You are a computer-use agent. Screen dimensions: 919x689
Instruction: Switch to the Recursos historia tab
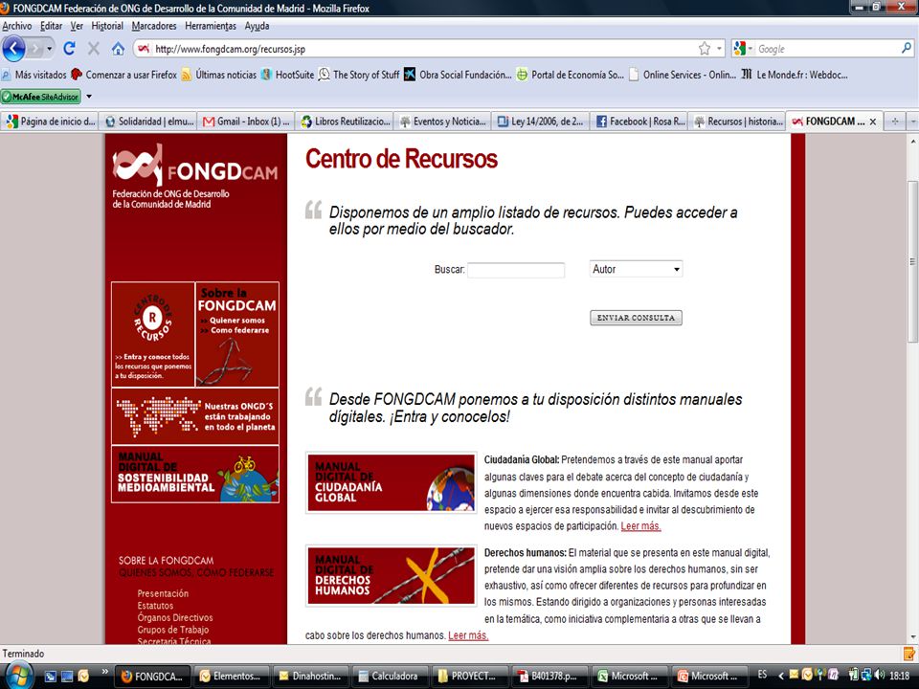(x=737, y=122)
